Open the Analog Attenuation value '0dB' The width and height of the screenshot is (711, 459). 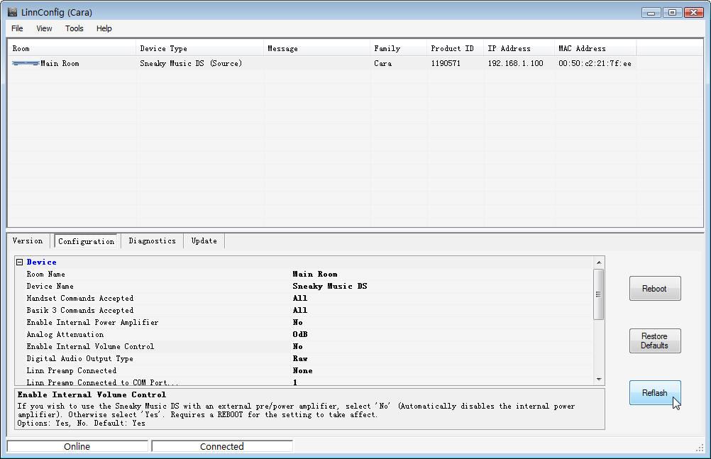[x=299, y=334]
